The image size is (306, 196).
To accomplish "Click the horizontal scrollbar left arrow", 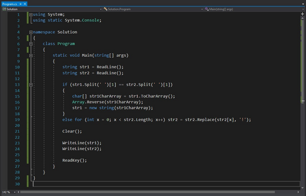I will pos(19,192).
